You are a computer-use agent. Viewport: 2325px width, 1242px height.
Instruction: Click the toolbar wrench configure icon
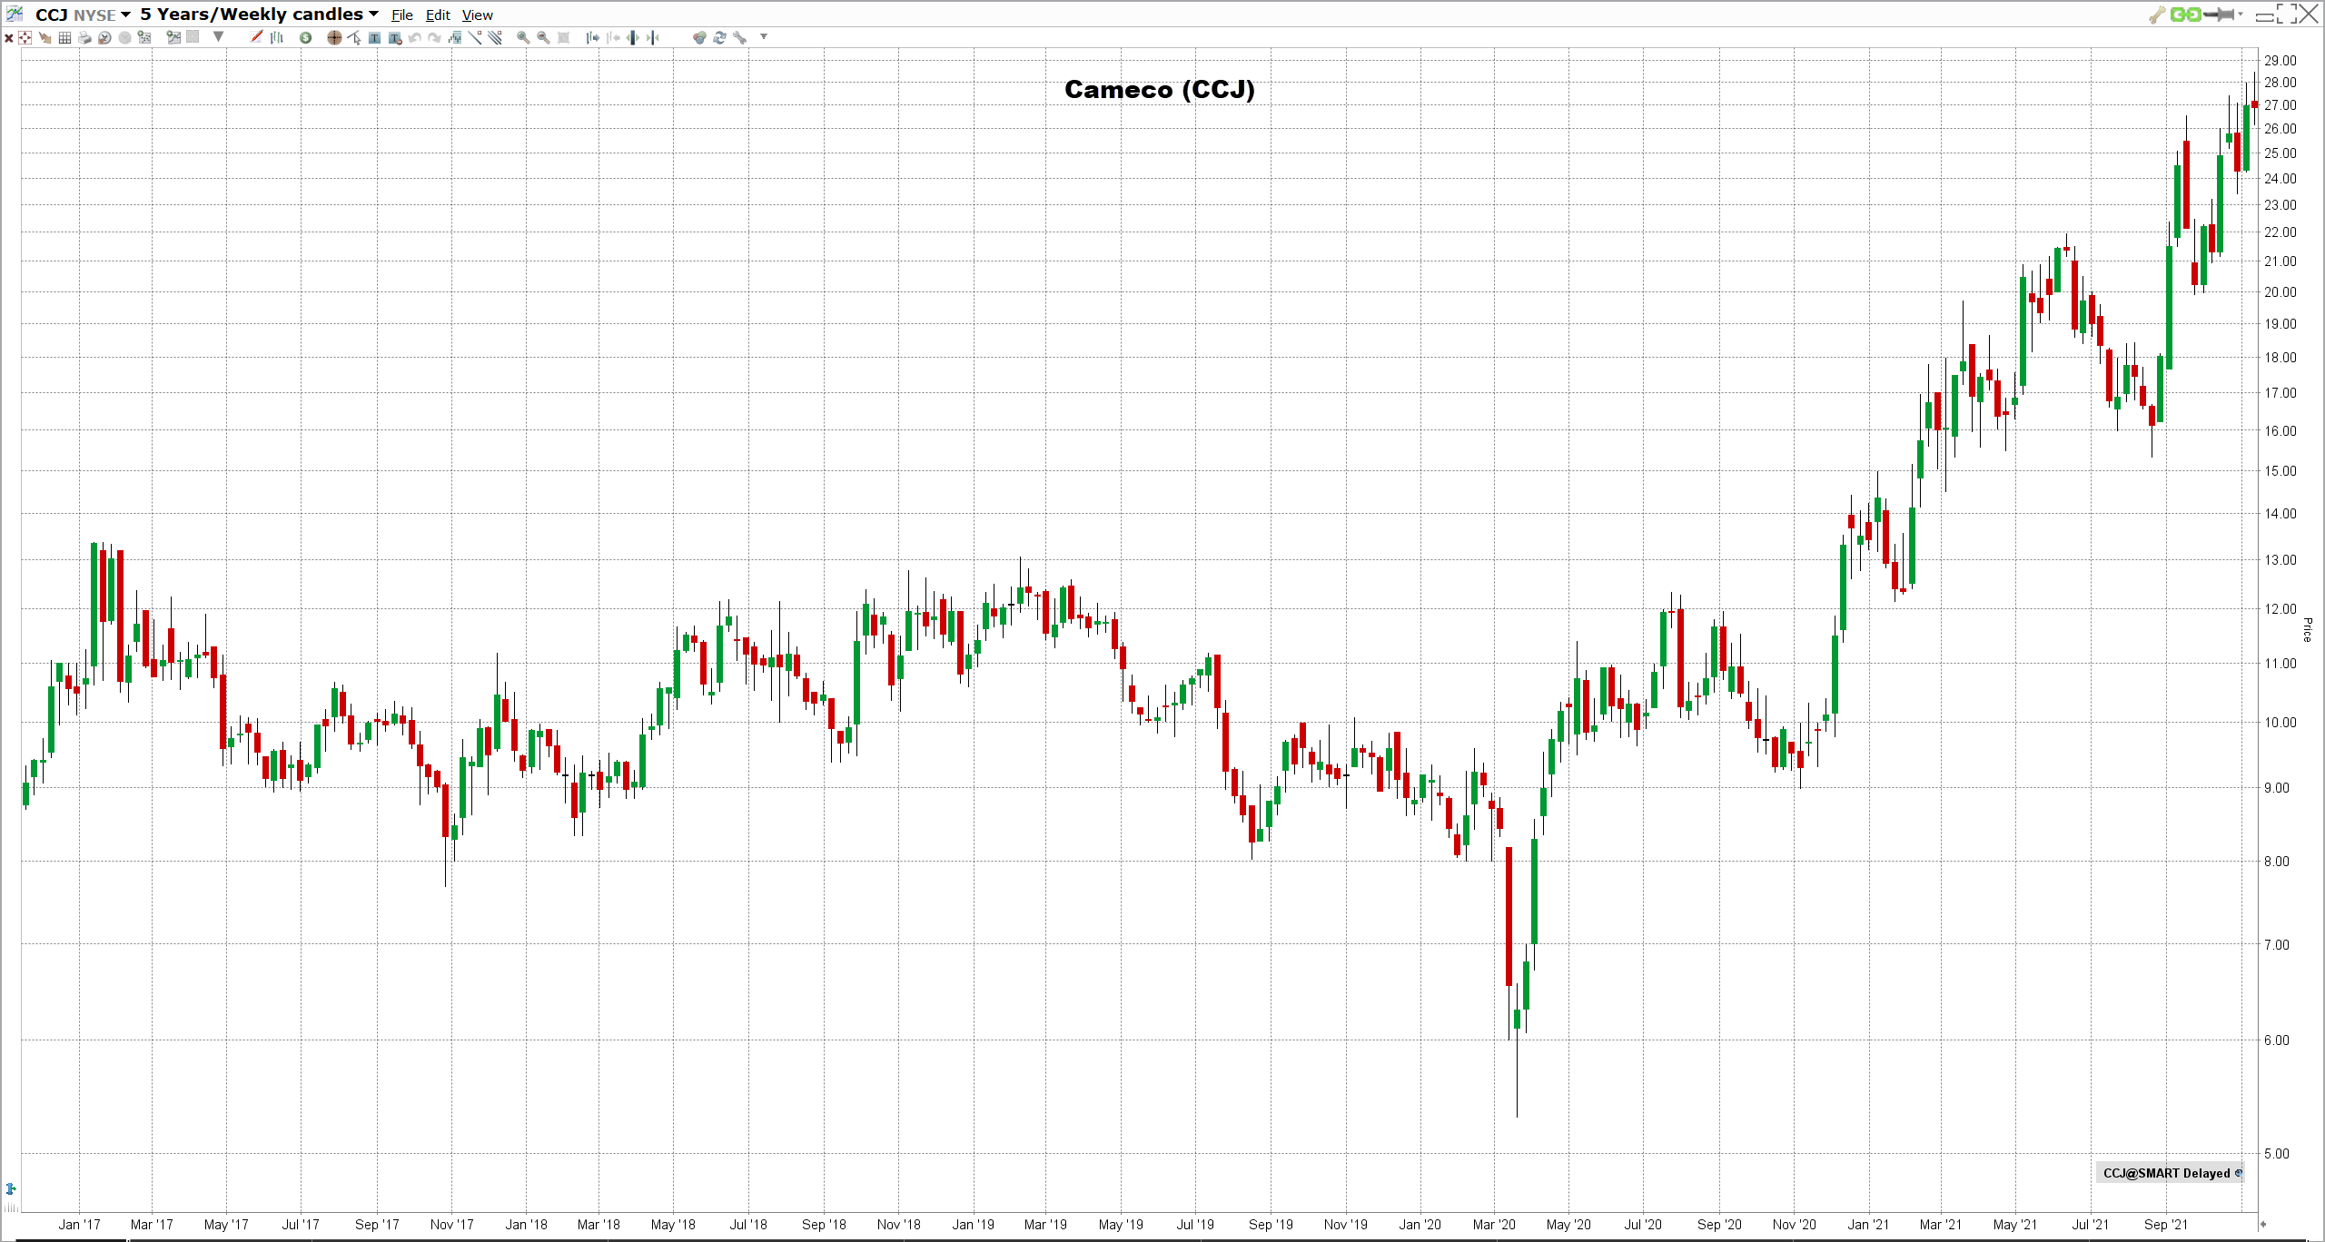pos(739,37)
